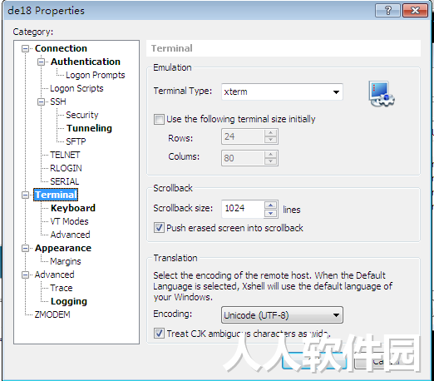The height and width of the screenshot is (381, 434).
Task: Collapse the Connection tree node
Action: (25, 49)
